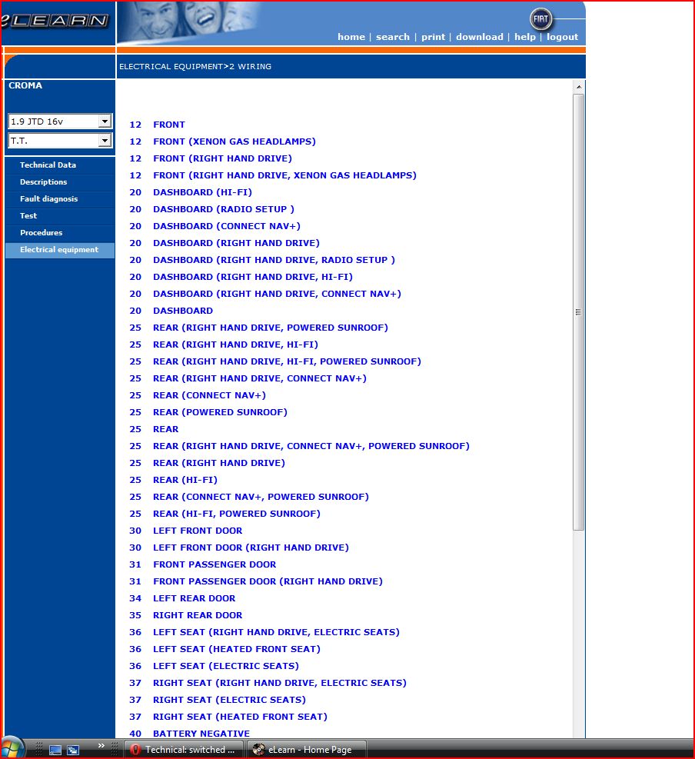Click the scrollbar up arrow
The height and width of the screenshot is (759, 695).
pyautogui.click(x=578, y=87)
